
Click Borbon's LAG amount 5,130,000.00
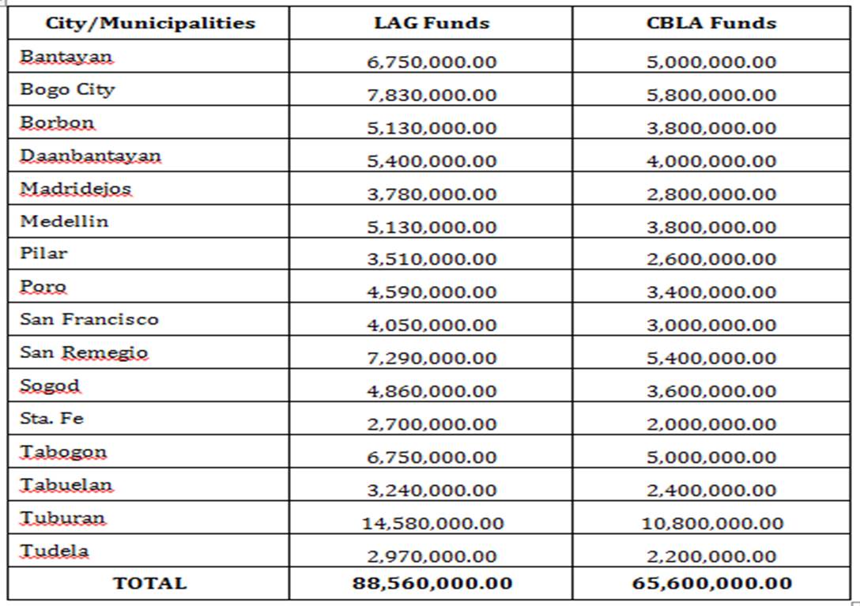coord(432,128)
